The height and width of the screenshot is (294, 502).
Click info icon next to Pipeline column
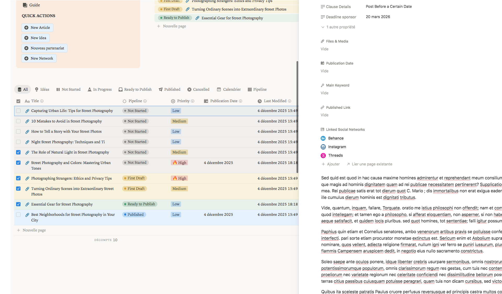[145, 101]
